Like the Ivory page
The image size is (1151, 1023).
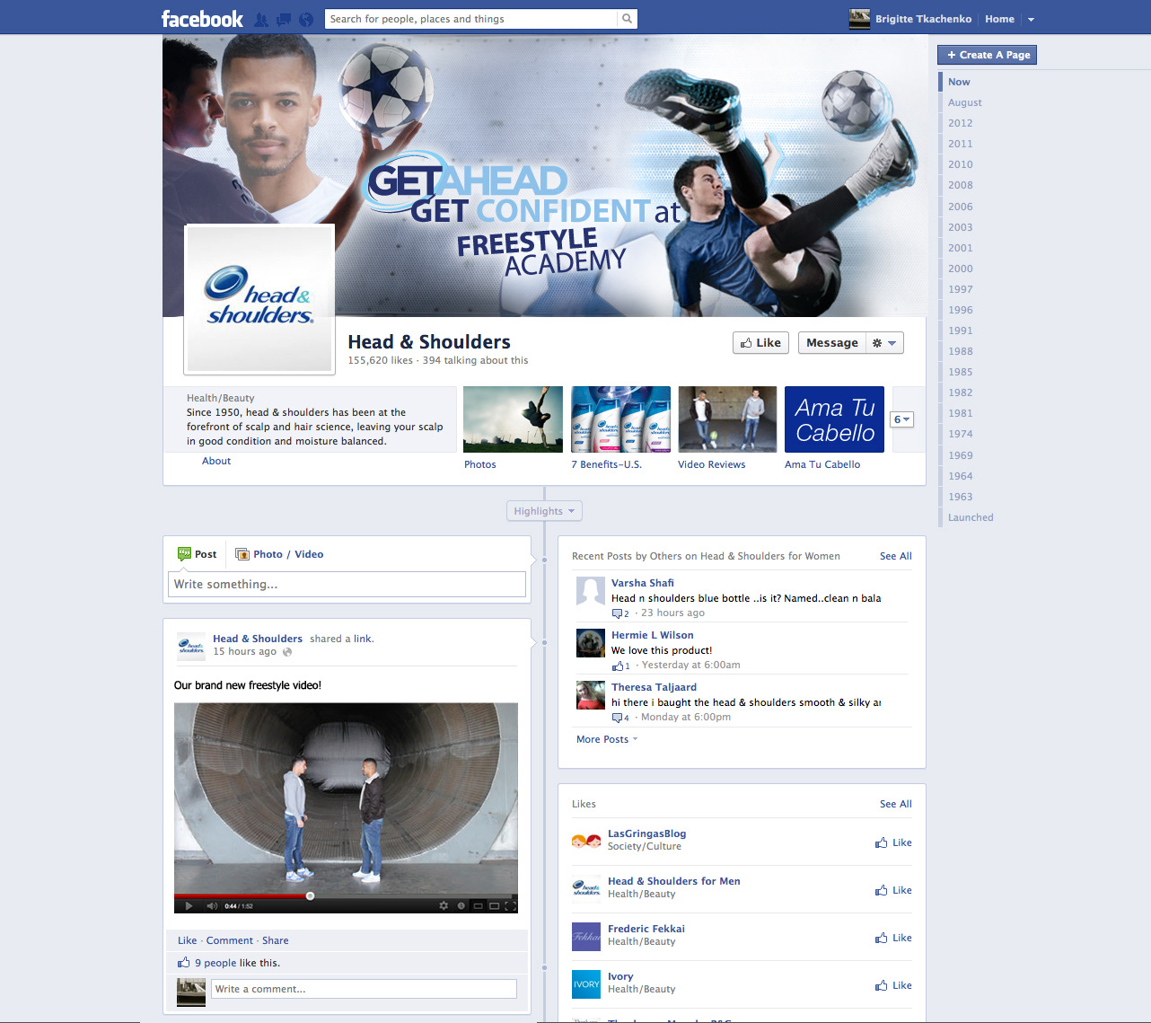click(x=893, y=985)
